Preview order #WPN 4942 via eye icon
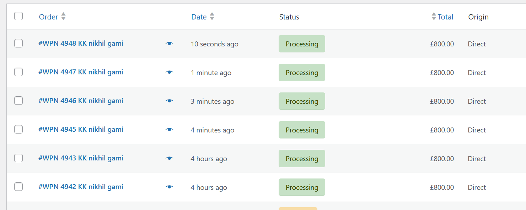This screenshot has height=210, width=526. (170, 187)
